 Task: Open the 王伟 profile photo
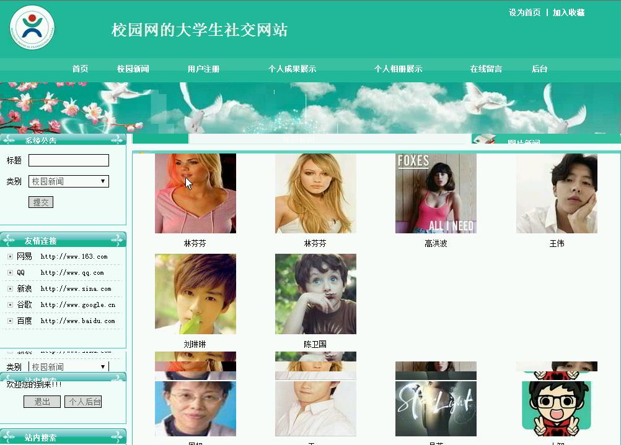click(x=557, y=194)
